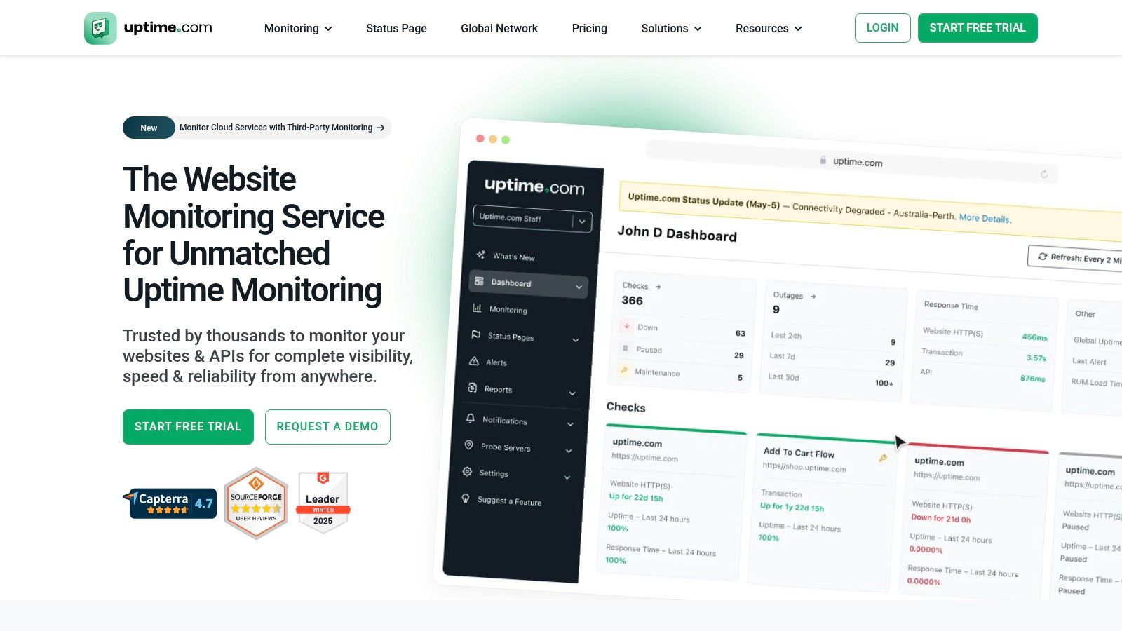Click the uptime.com logo in the header
This screenshot has width=1122, height=631.
(x=148, y=27)
